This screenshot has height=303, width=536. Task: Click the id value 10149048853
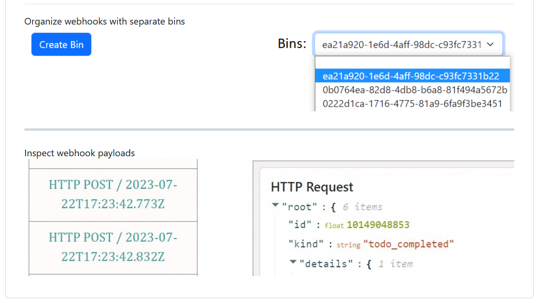click(x=378, y=225)
